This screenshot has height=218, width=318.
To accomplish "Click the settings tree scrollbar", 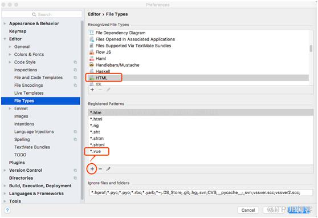I will (x=82, y=110).
